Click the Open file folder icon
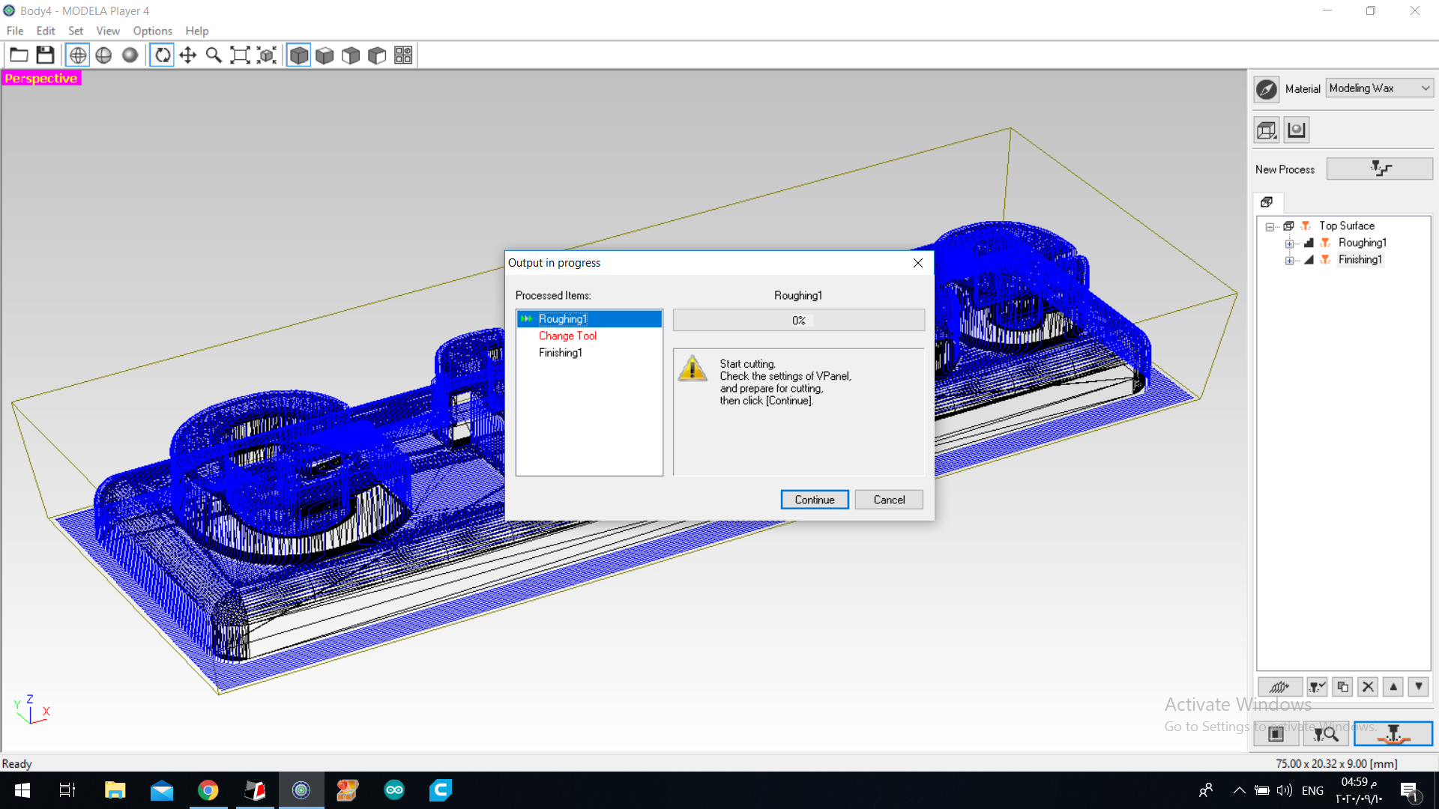 [x=19, y=55]
